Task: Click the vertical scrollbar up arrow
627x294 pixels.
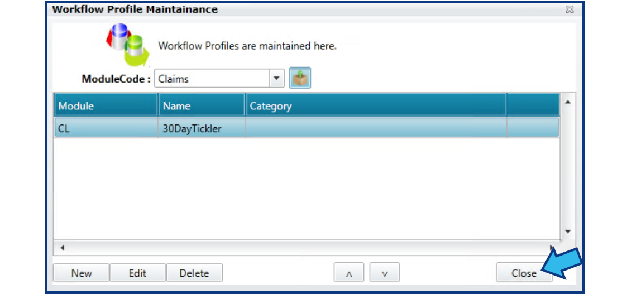Action: tap(567, 102)
